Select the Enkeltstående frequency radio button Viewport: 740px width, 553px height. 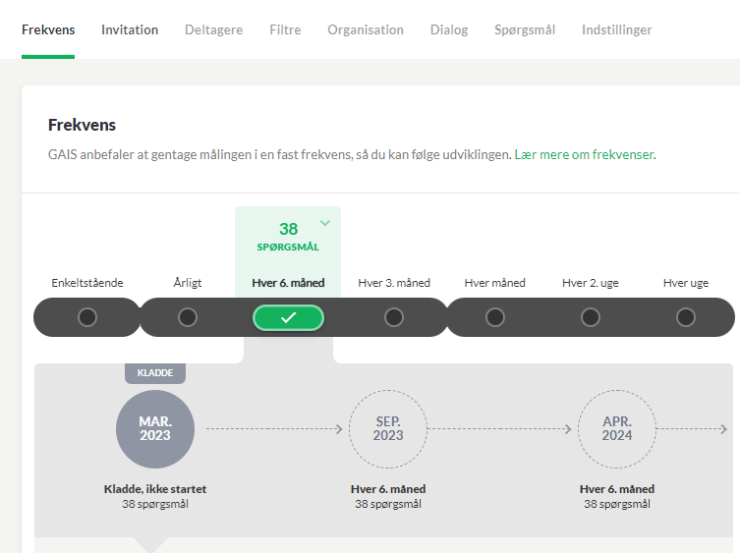point(87,317)
